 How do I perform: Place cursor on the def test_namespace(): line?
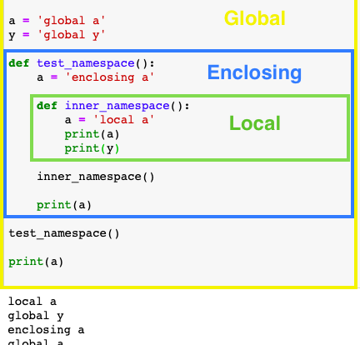pyautogui.click(x=82, y=63)
